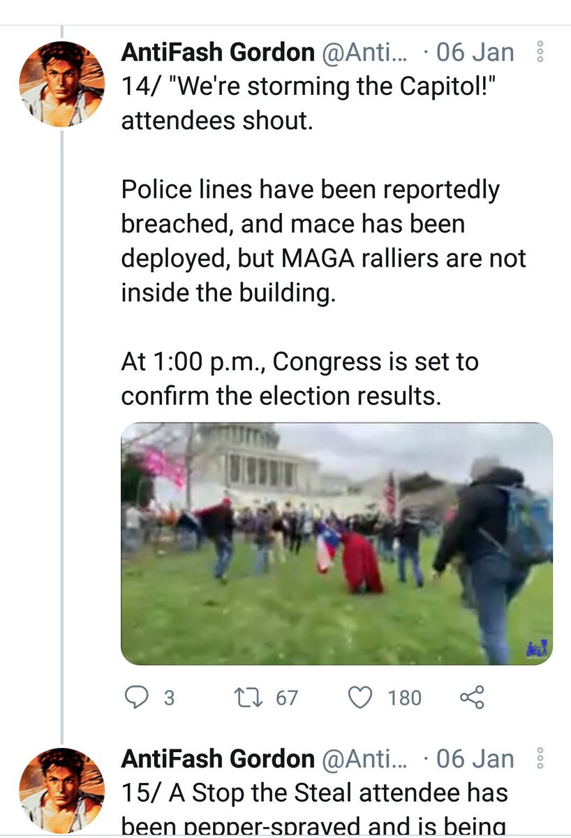
Task: Like the tweet with the heart icon
Action: click(360, 697)
